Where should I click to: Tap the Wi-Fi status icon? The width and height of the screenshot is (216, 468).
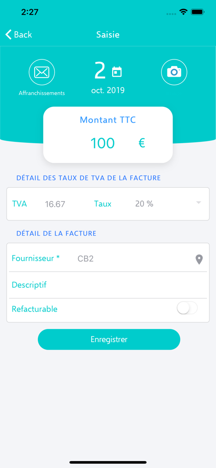click(183, 12)
